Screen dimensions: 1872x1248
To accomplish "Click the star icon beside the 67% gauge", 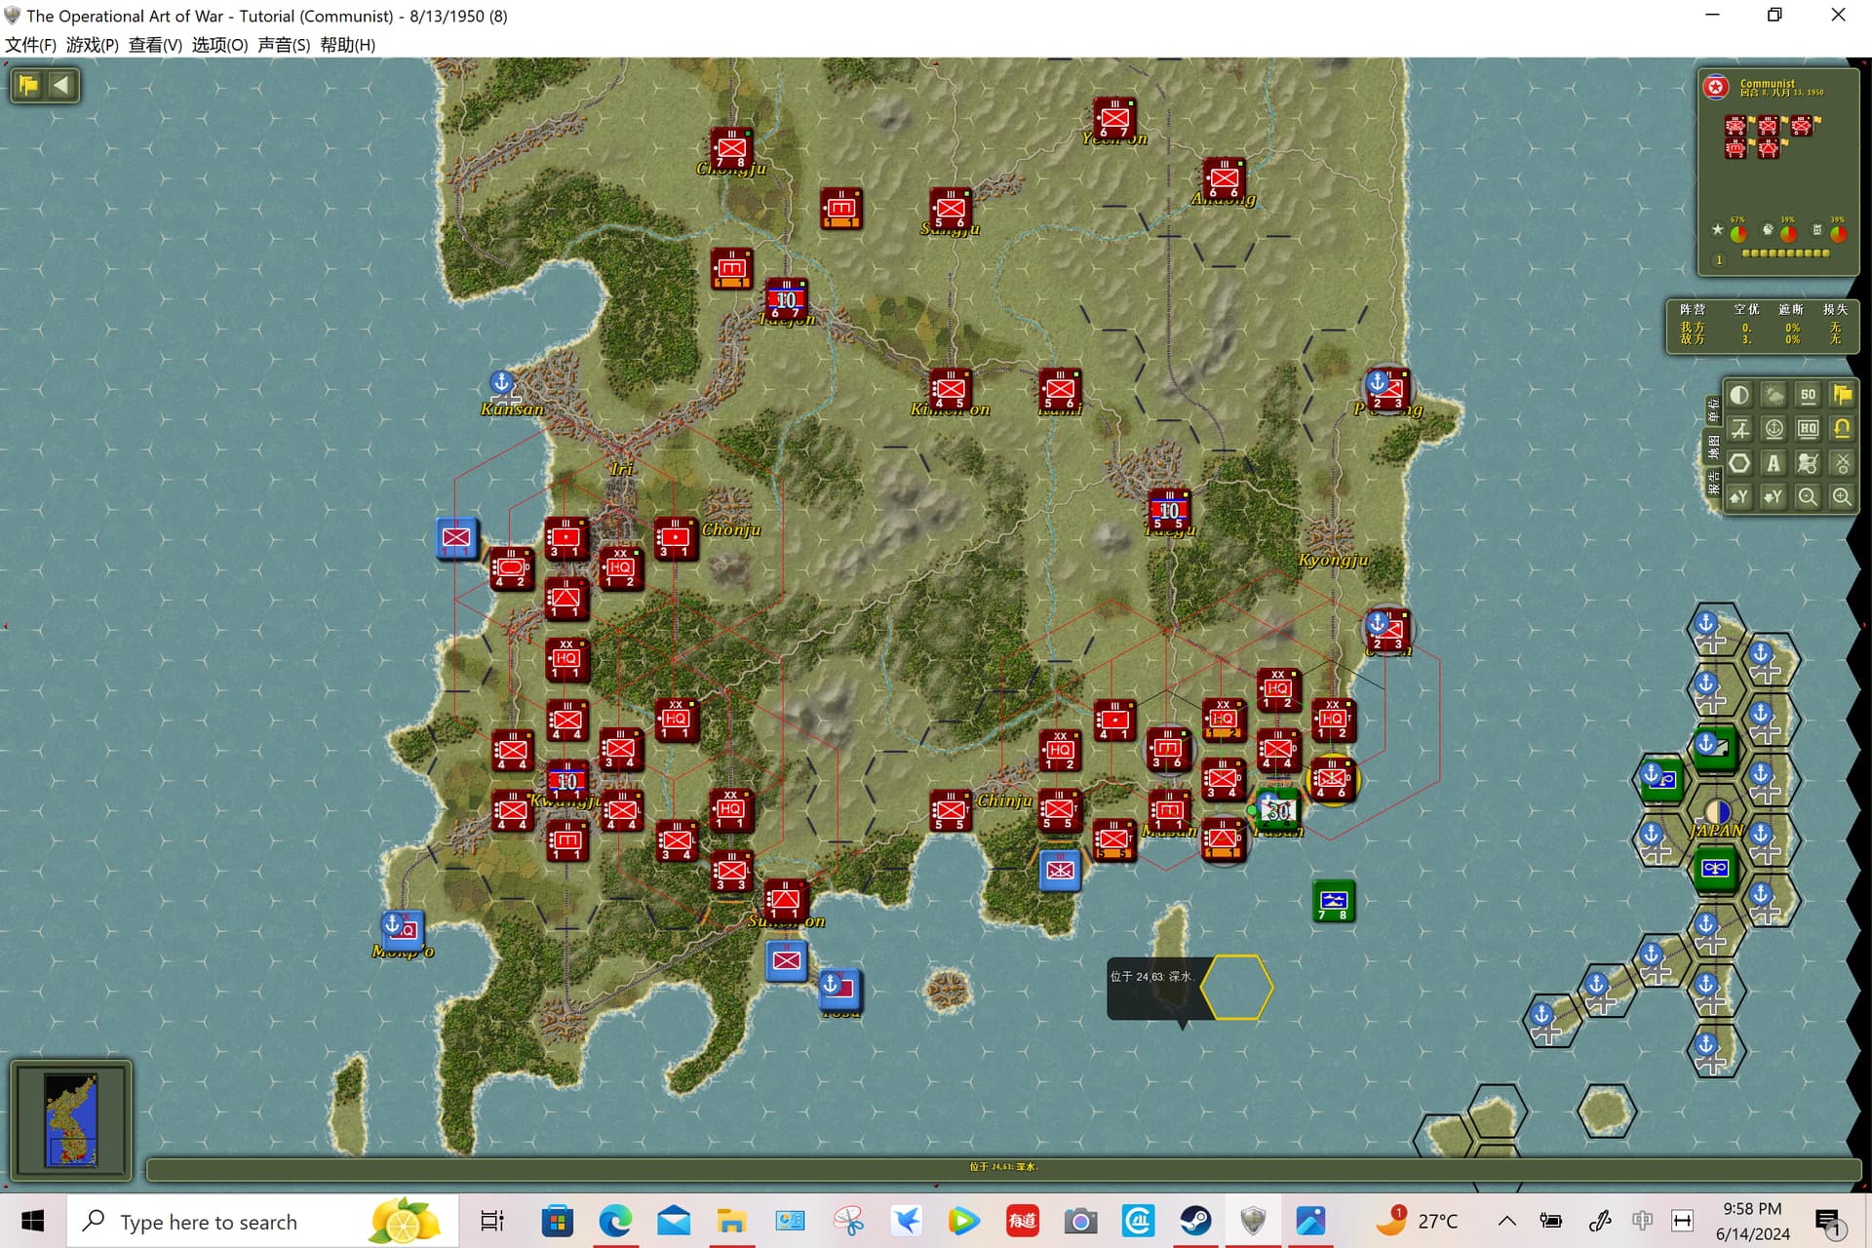I will (x=1718, y=230).
